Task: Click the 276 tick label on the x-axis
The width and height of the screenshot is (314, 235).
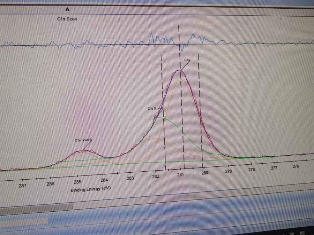Action: (x=296, y=166)
